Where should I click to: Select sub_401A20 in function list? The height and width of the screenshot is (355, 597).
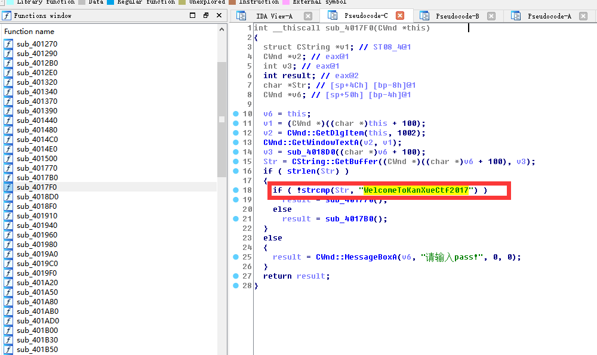[37, 283]
